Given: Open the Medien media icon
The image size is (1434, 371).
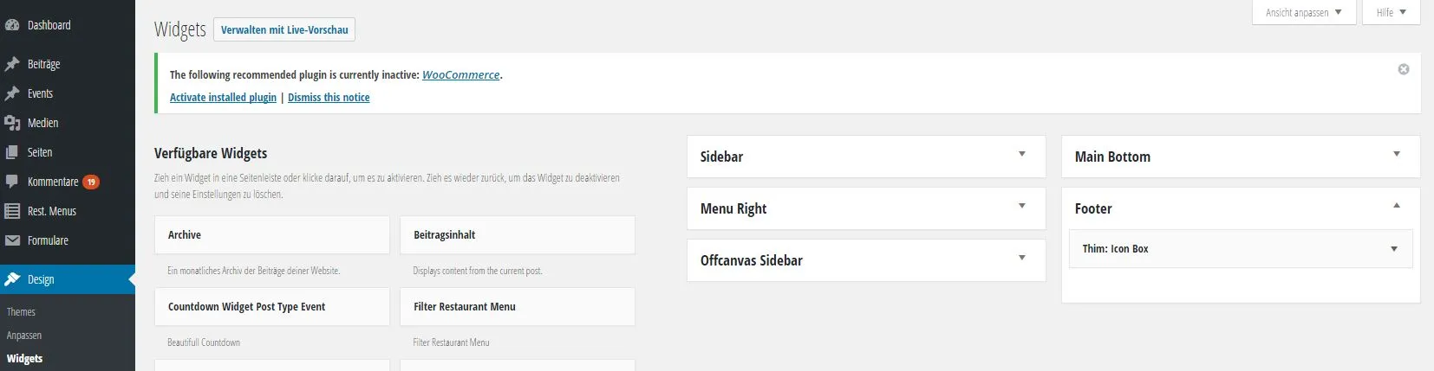Looking at the screenshot, I should click(12, 123).
